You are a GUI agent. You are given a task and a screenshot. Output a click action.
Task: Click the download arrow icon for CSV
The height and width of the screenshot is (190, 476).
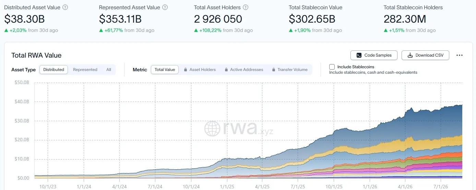(x=410, y=55)
